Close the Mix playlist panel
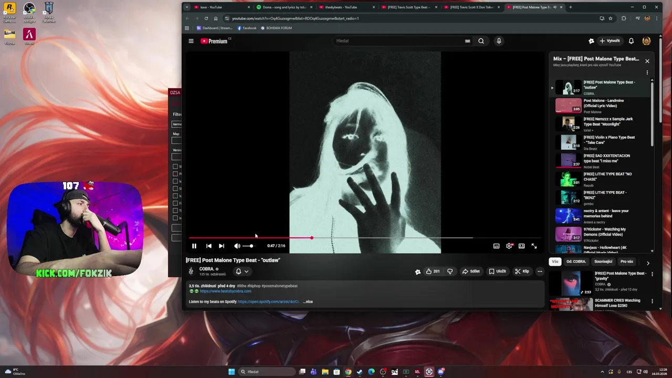 647,61
